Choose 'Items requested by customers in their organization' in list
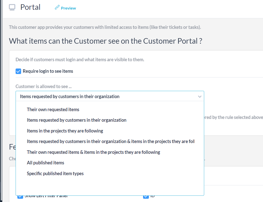Viewport: 263px width, 202px height. tap(76, 120)
